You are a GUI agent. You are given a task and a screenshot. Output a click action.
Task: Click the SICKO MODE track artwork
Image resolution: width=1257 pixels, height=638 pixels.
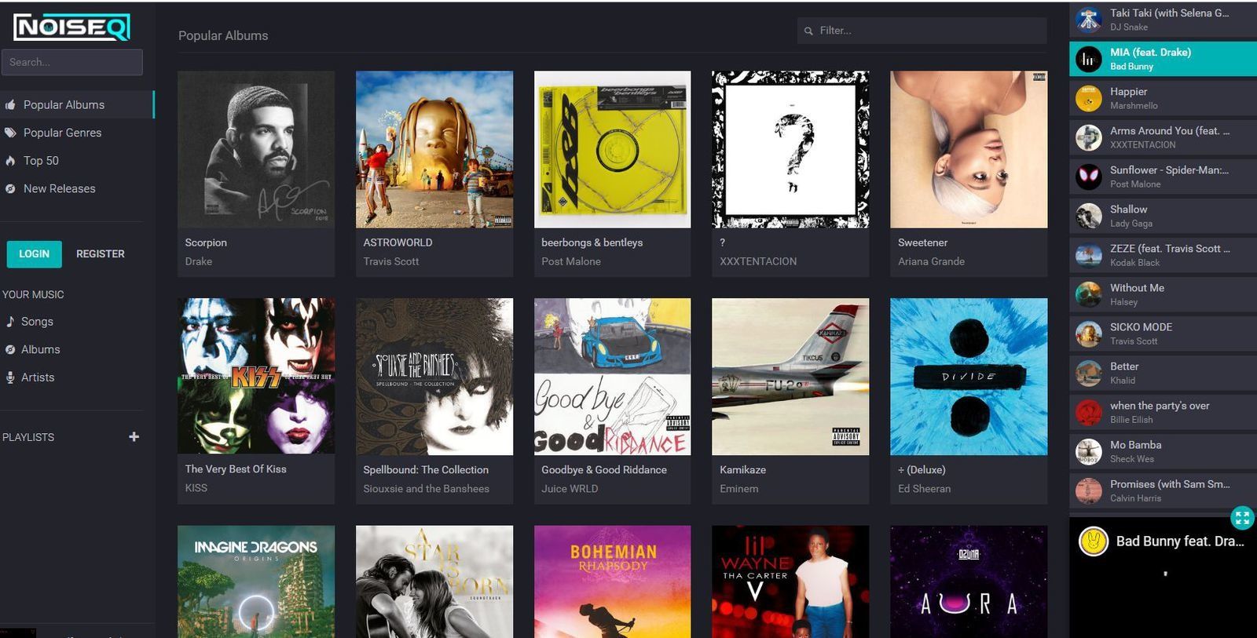[x=1088, y=334]
